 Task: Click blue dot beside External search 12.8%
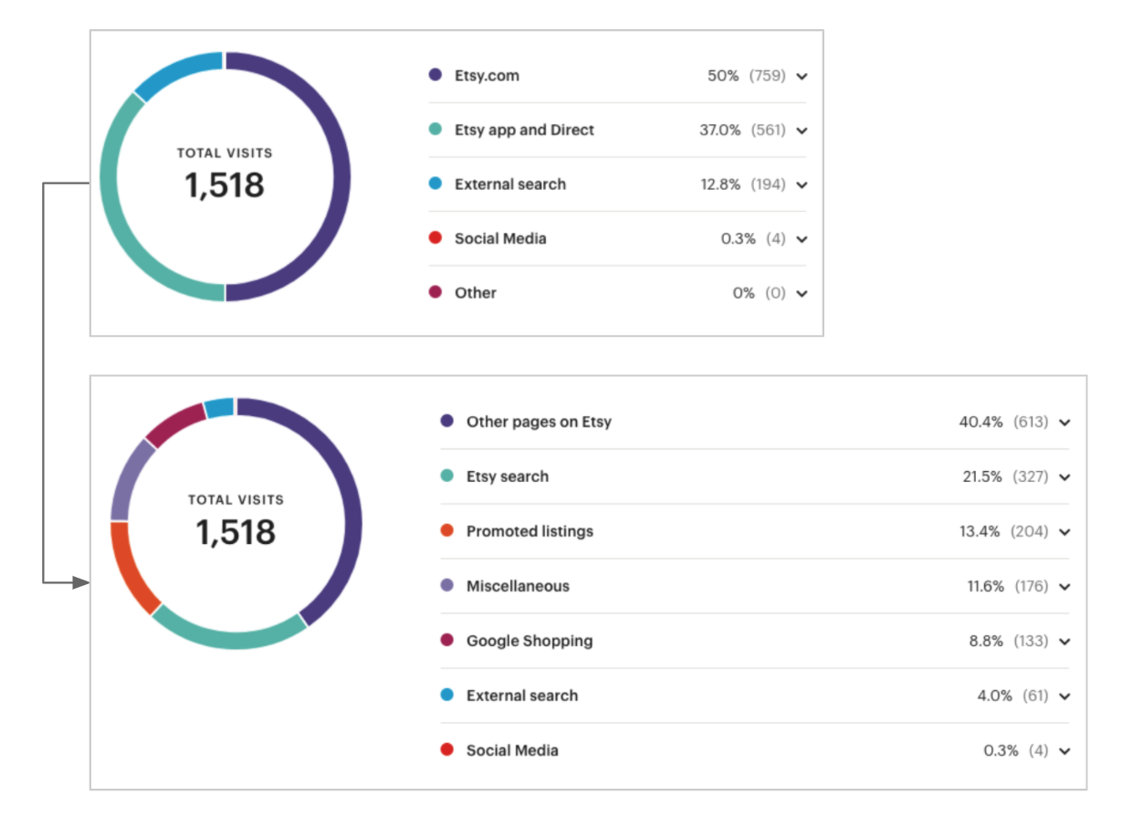[435, 183]
